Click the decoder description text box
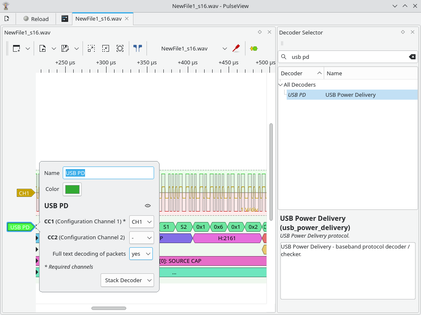This screenshot has width=421, height=315. [x=348, y=271]
